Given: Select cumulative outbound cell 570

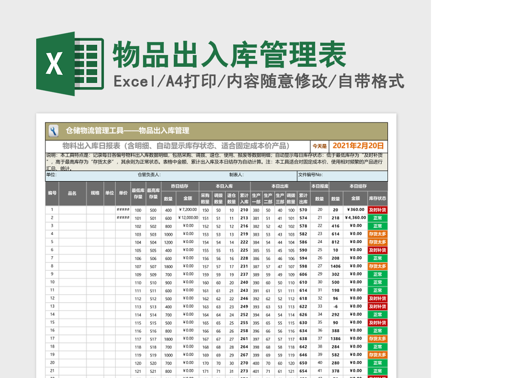Looking at the screenshot, I should pyautogui.click(x=303, y=210).
